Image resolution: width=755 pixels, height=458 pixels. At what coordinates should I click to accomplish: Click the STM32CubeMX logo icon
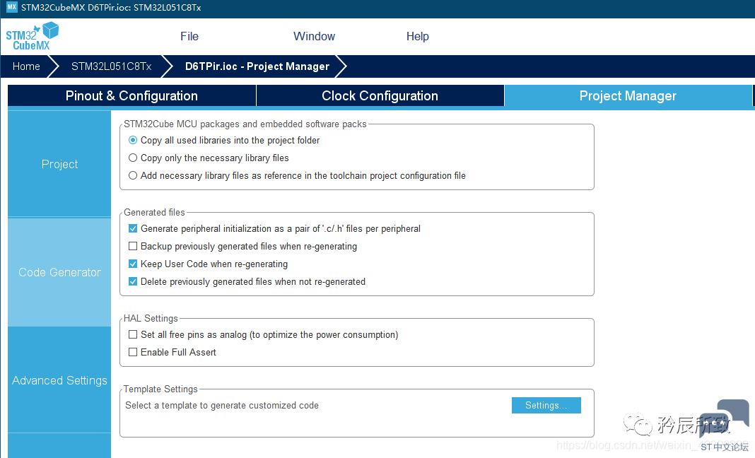33,36
